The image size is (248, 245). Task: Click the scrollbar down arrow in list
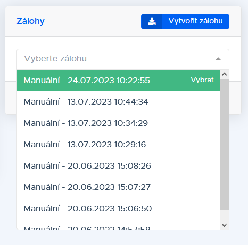tap(225, 225)
